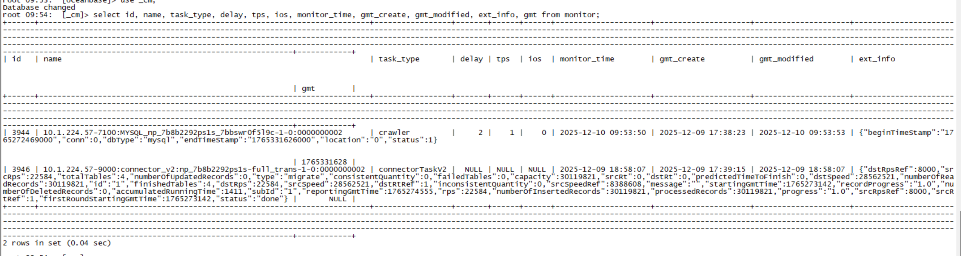Click the select statement command line

pyautogui.click(x=346, y=15)
